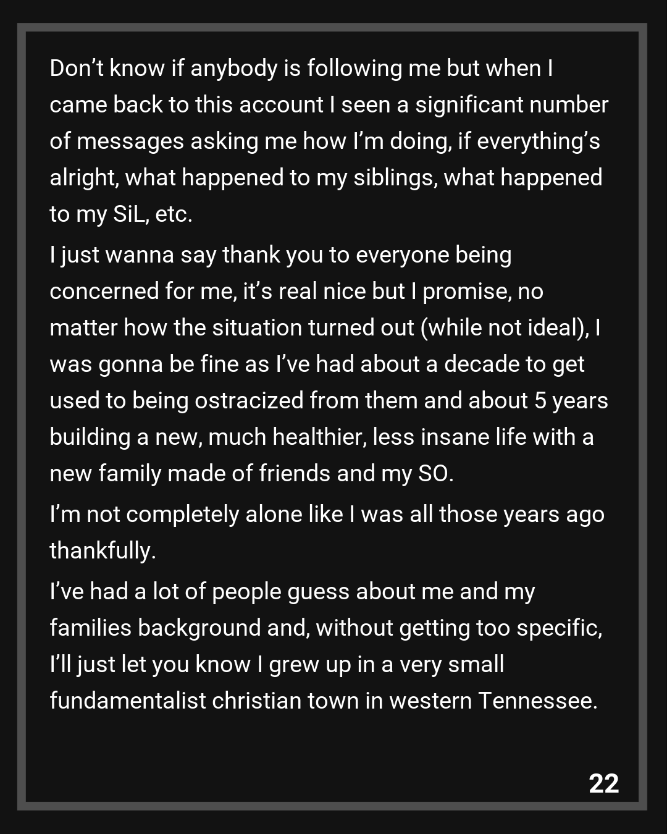
Task: Select the paragraph beginning "Don't know if anybody"
Action: [327, 141]
